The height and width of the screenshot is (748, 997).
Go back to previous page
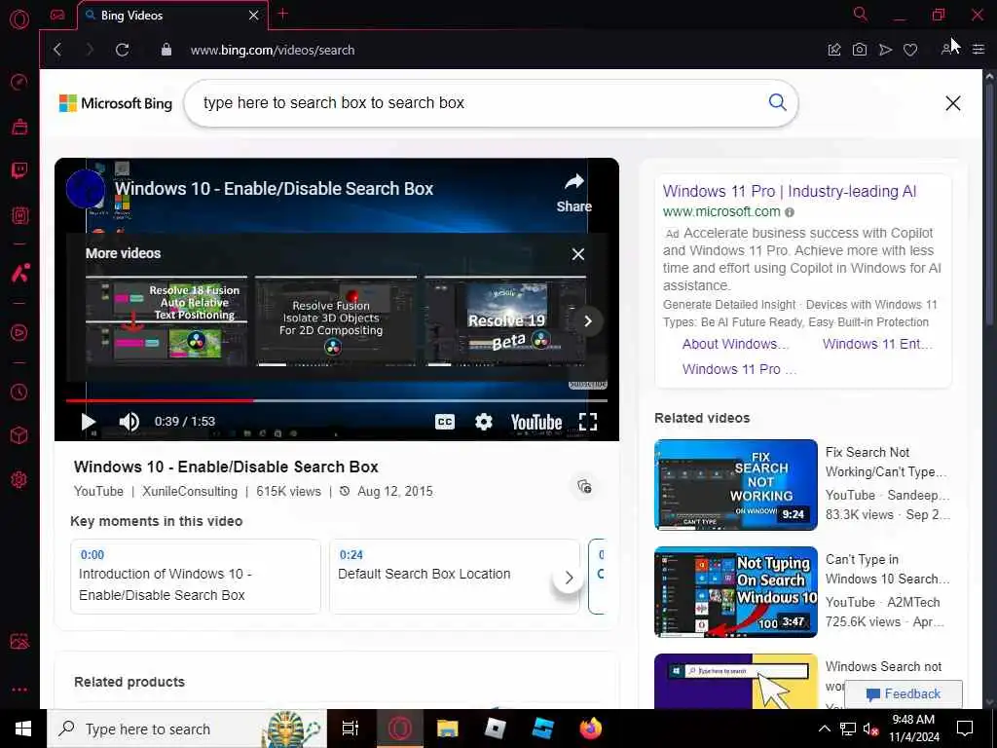click(57, 50)
